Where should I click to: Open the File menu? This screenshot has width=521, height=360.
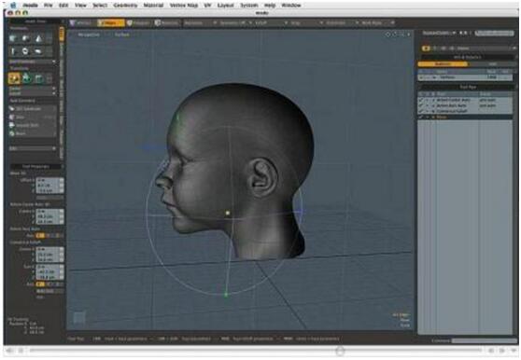tap(49, 5)
